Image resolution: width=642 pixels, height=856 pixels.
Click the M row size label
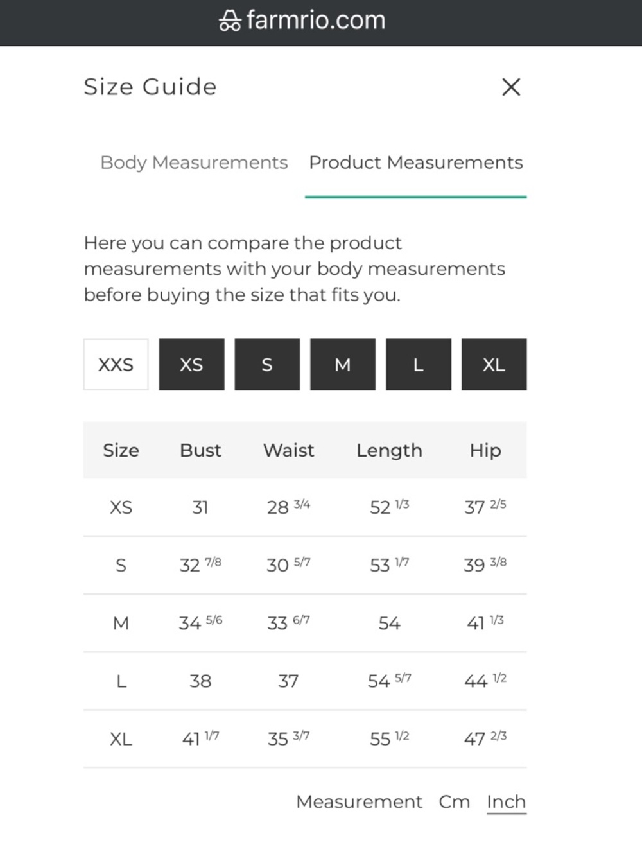(121, 623)
